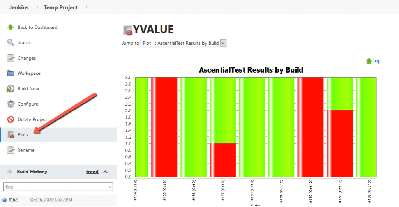Click the AscentialTest Results by Build chart title
399x207 pixels.
tap(251, 70)
